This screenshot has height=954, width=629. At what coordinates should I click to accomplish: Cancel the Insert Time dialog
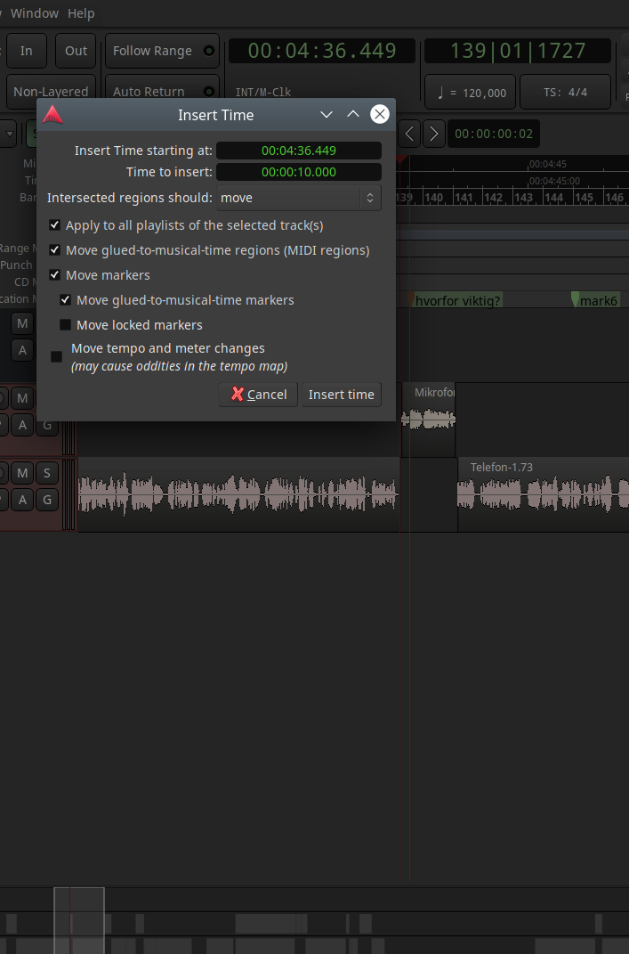[x=258, y=395]
